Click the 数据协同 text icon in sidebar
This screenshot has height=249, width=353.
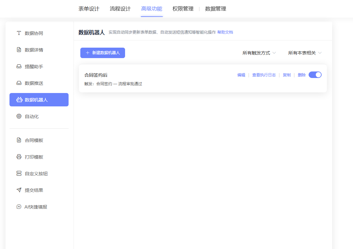[19, 33]
